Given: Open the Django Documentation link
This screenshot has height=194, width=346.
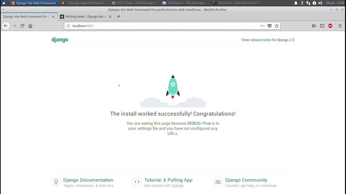Looking at the screenshot, I should [88, 180].
